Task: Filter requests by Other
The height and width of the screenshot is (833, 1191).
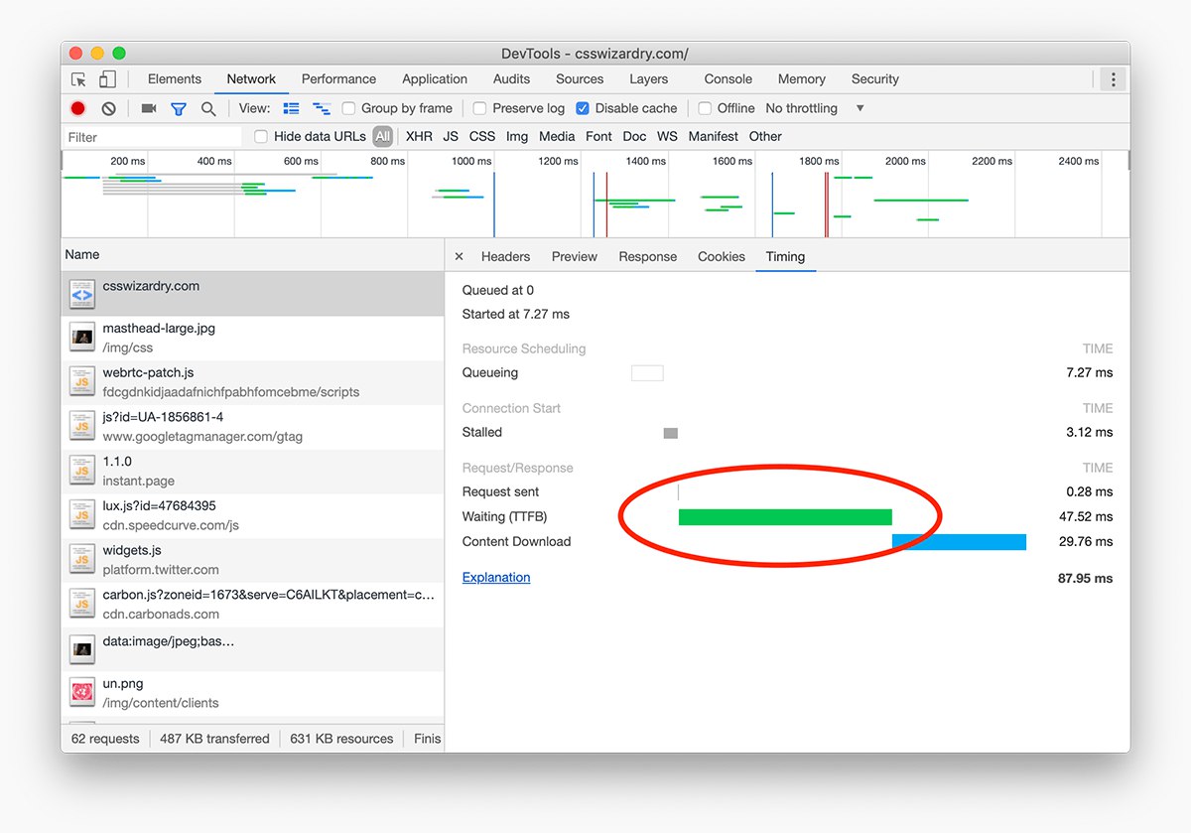Action: [x=765, y=136]
